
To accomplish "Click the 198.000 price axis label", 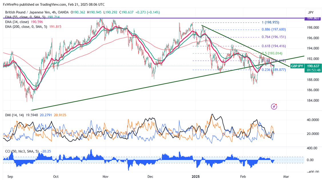I will click(x=313, y=27).
